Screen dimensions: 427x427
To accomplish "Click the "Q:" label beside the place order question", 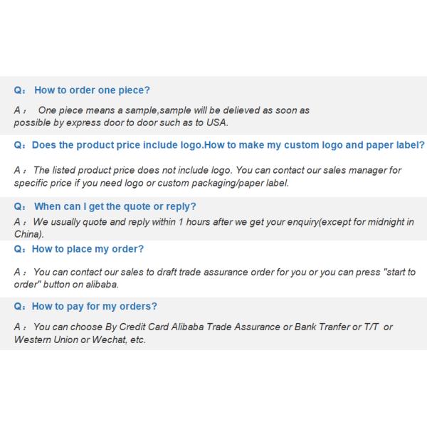I will coord(21,249).
